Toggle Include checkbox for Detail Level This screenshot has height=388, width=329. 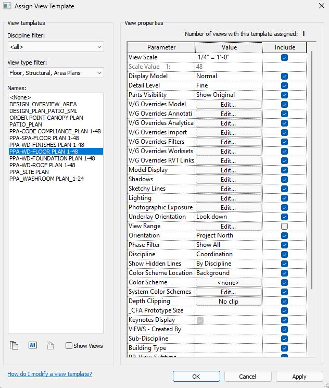pyautogui.click(x=284, y=85)
